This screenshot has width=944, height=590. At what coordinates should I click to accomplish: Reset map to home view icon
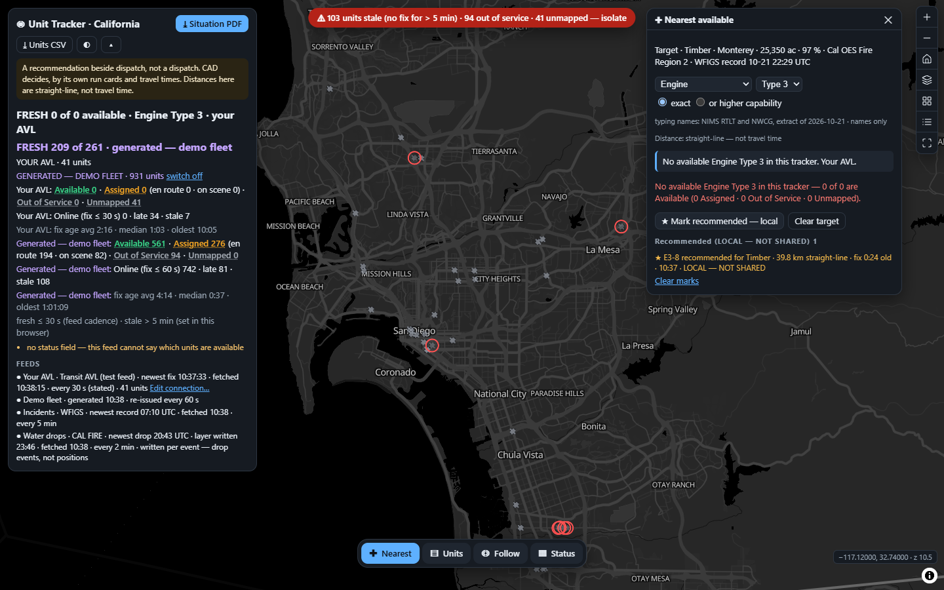(927, 59)
